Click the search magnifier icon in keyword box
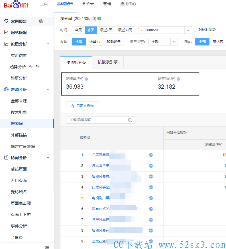Image resolution: width=226 pixels, height=249 pixels. [130, 120]
